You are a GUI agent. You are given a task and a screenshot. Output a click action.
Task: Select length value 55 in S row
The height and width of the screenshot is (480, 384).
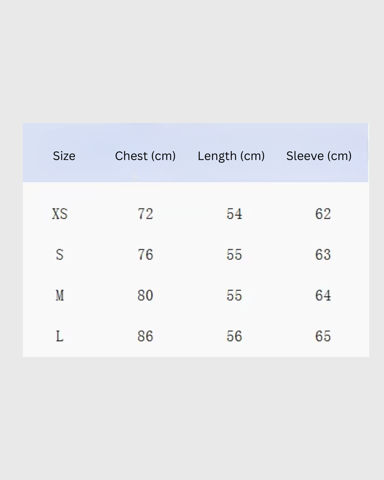(234, 255)
